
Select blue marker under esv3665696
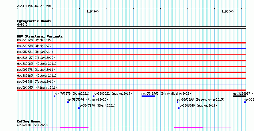pyautogui.click(x=178, y=102)
